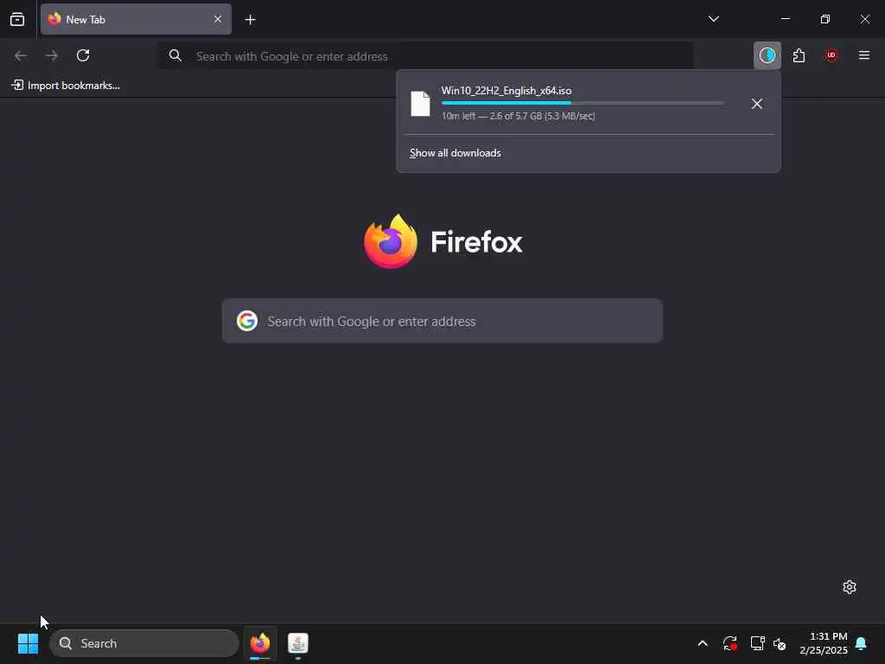Restore down the Firefox window
Image resolution: width=885 pixels, height=664 pixels.
[825, 19]
